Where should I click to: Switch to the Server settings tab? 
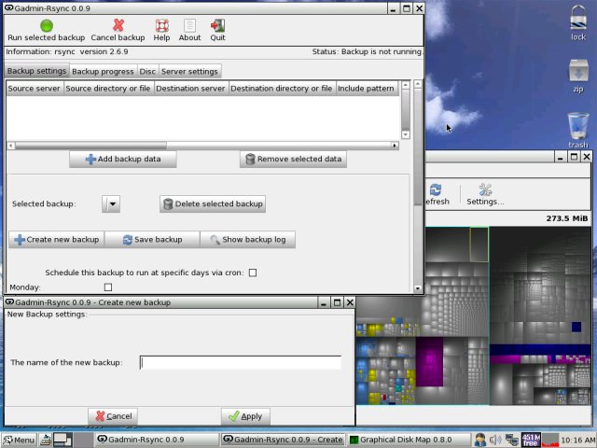tap(189, 71)
